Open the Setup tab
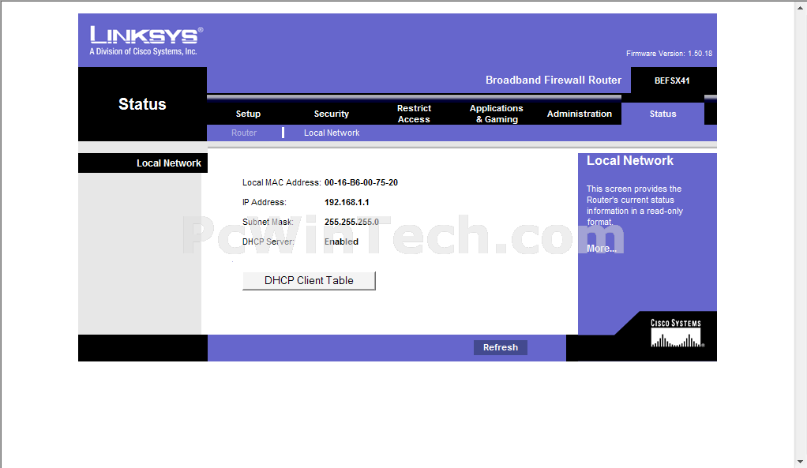 (x=248, y=114)
